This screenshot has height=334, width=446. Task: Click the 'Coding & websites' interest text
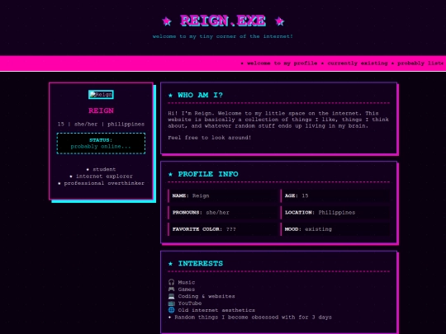(206, 296)
